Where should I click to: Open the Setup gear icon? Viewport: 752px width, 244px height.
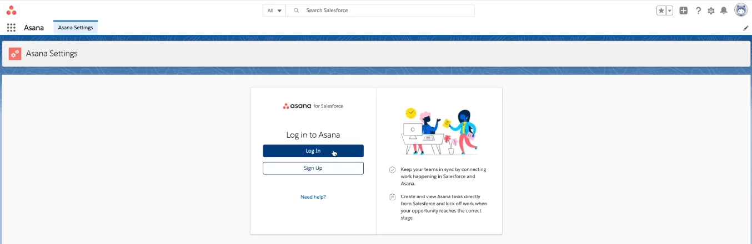(x=711, y=11)
